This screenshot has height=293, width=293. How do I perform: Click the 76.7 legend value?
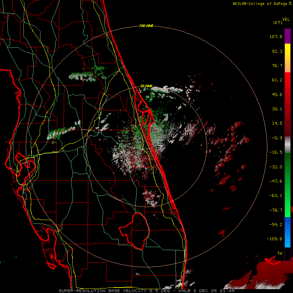pos(277,65)
